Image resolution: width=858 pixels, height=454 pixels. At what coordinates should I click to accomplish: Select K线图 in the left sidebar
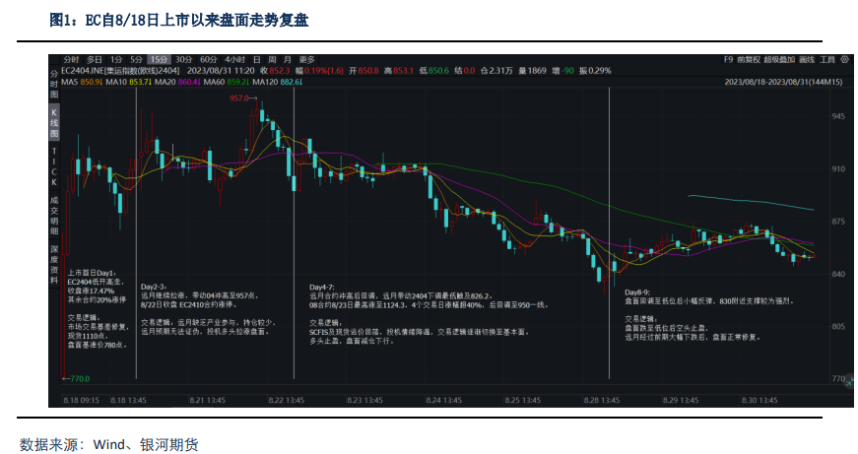(54, 122)
